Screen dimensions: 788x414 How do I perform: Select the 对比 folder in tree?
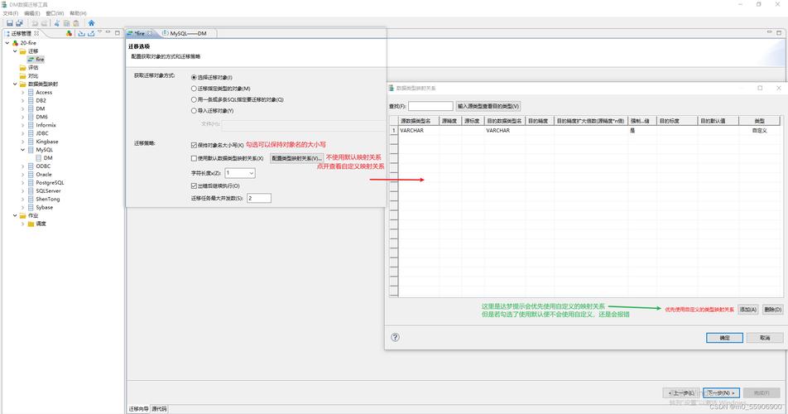pyautogui.click(x=29, y=76)
